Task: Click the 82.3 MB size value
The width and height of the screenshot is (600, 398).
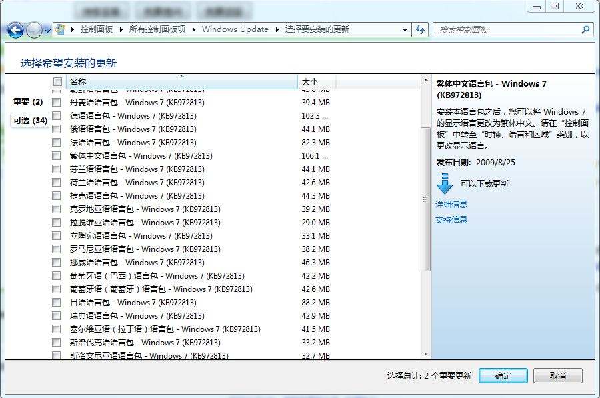Action: [x=316, y=143]
